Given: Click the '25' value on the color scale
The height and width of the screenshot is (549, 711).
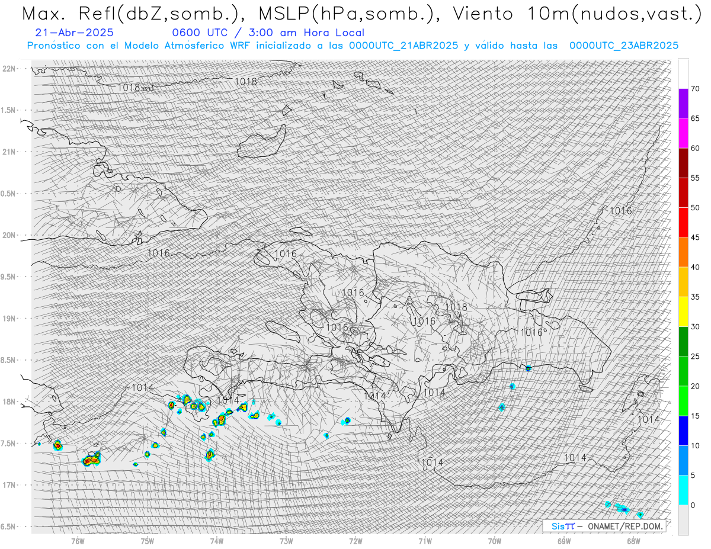Looking at the screenshot, I should pyautogui.click(x=695, y=356).
